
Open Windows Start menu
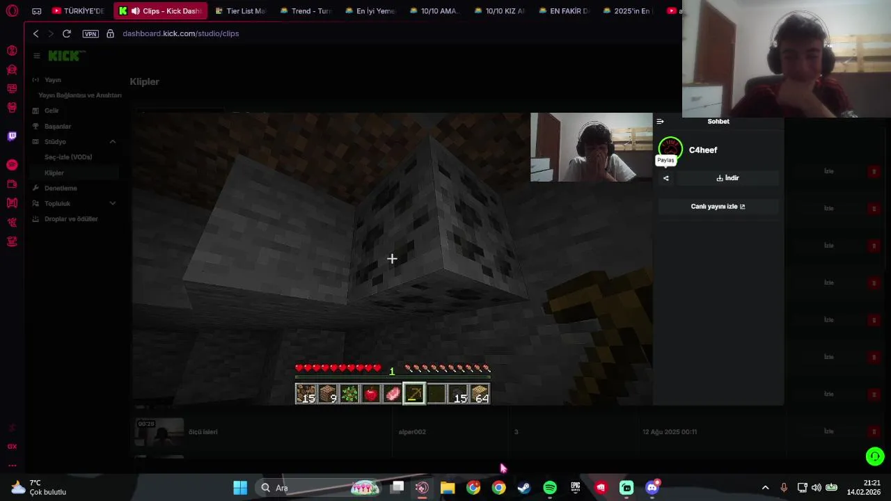click(240, 488)
